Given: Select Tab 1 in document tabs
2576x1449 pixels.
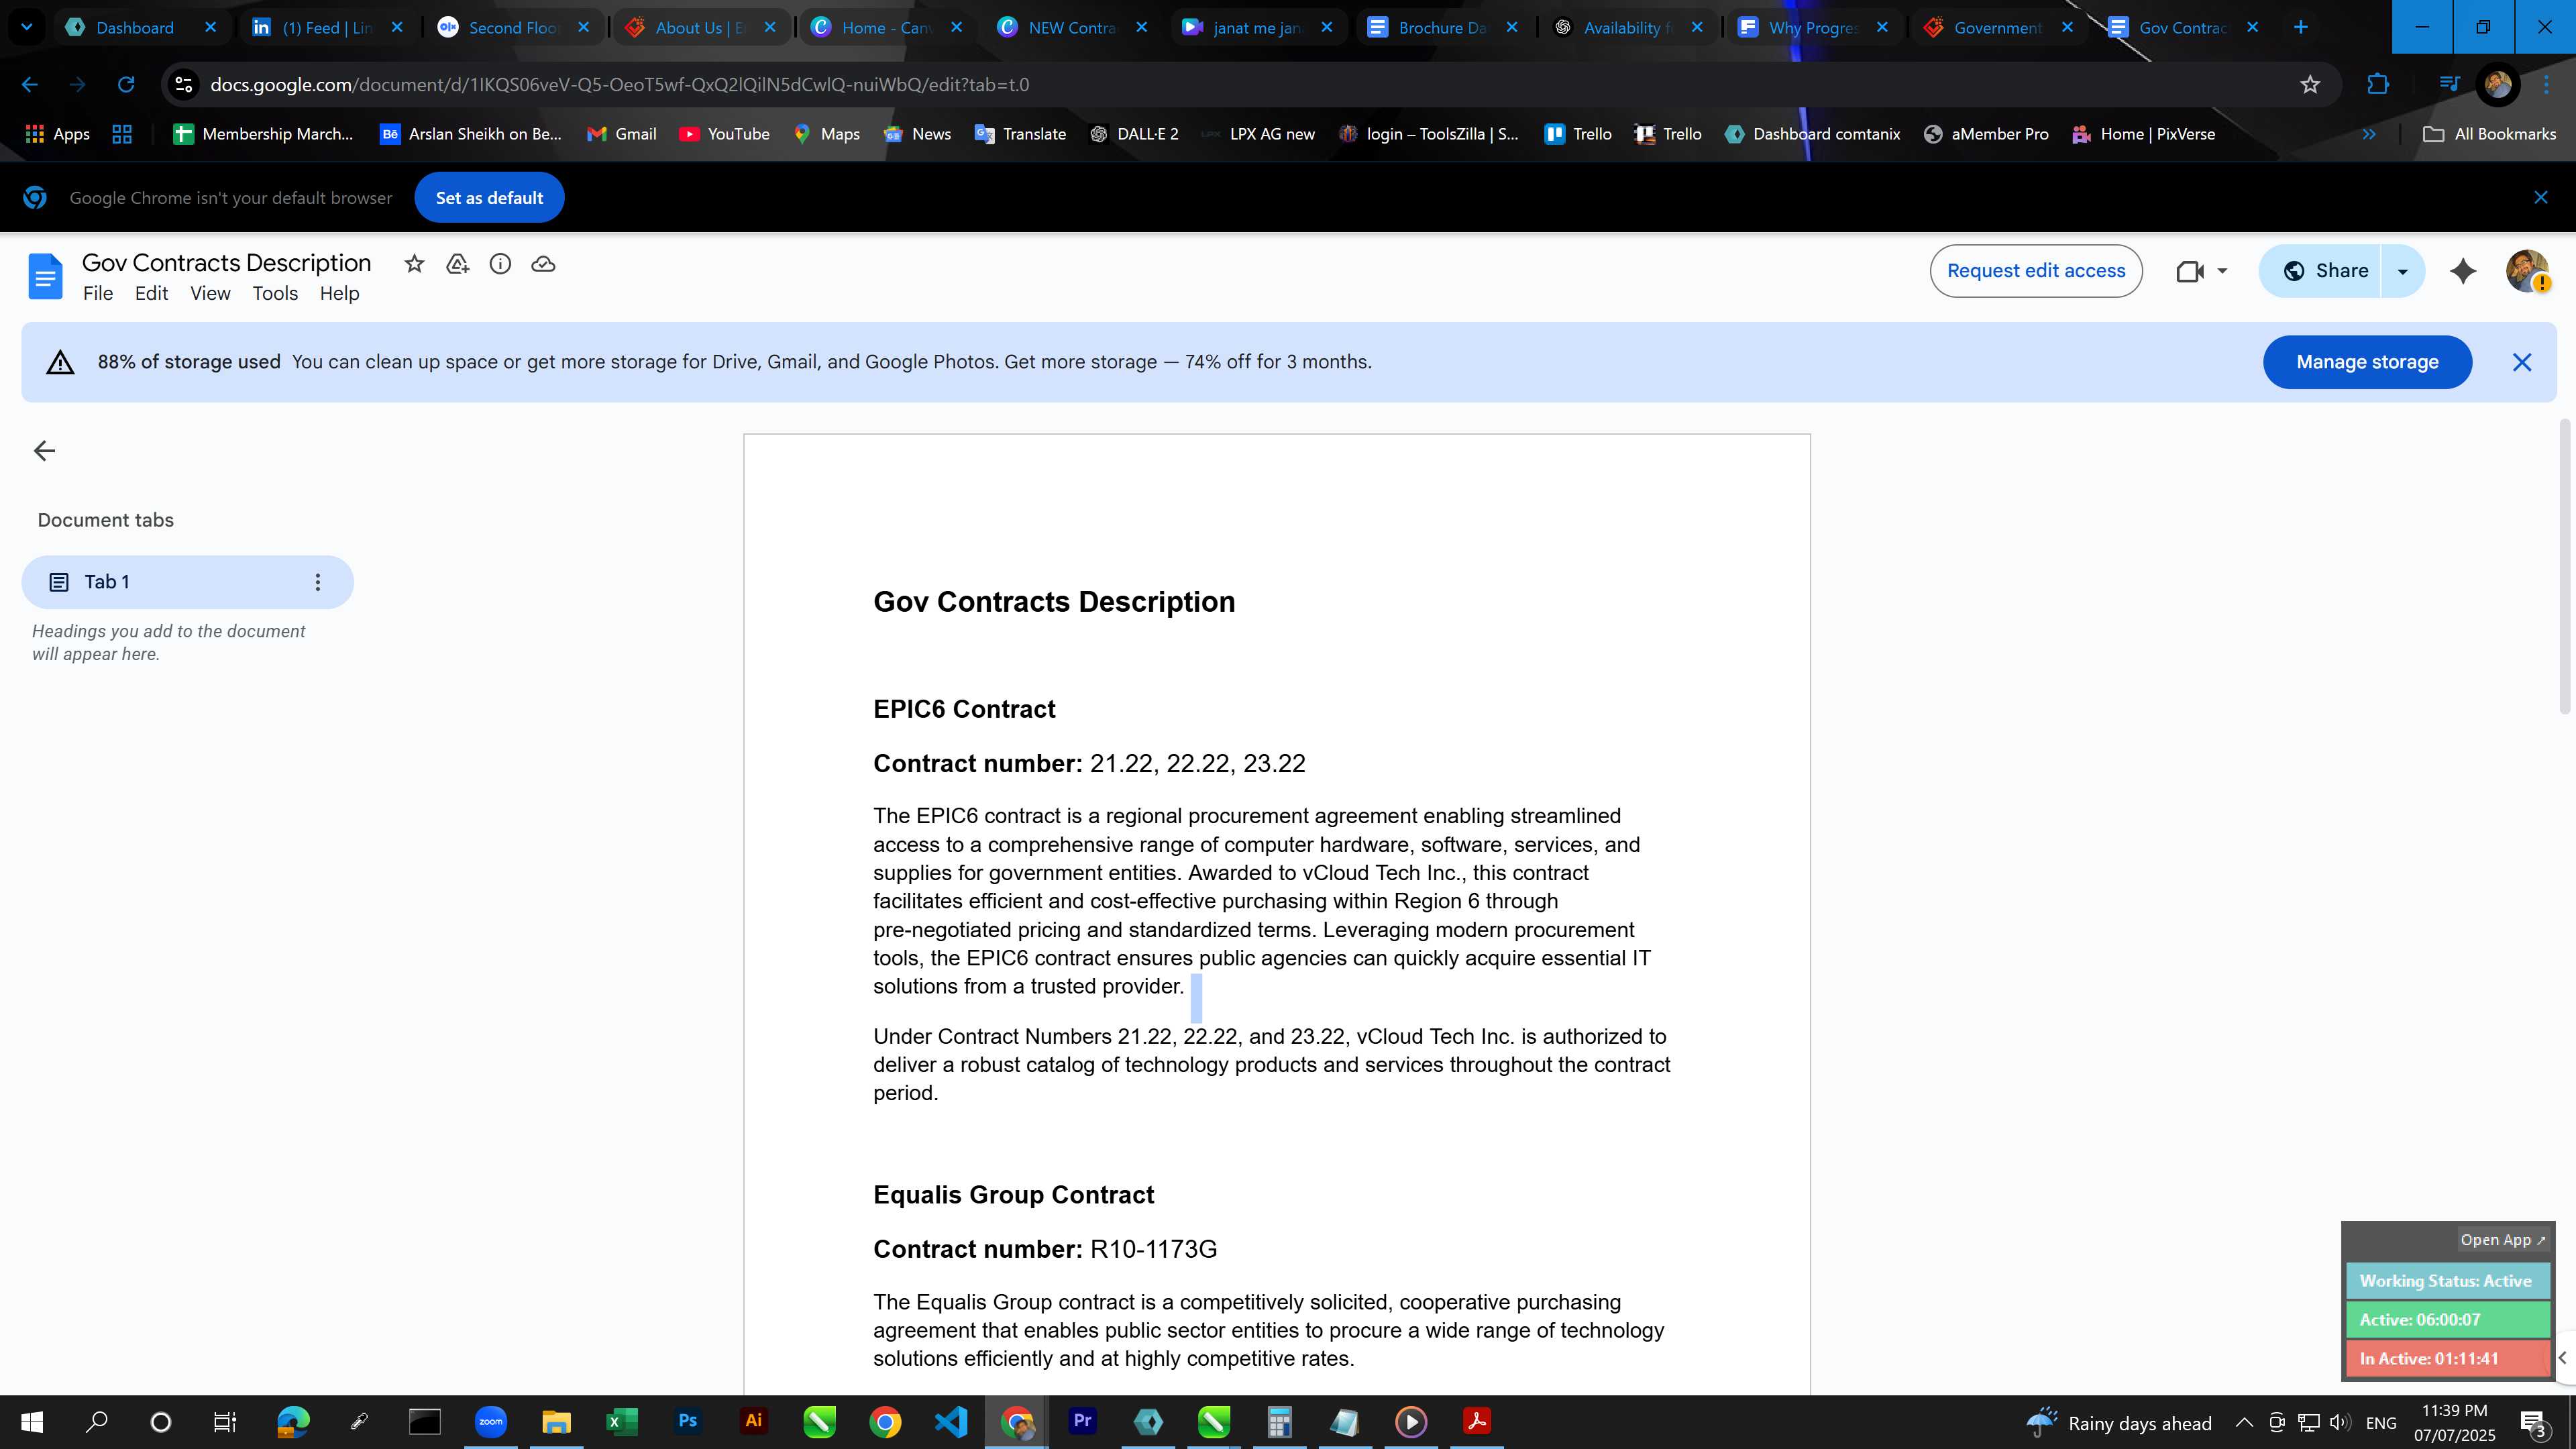Looking at the screenshot, I should click(187, 582).
